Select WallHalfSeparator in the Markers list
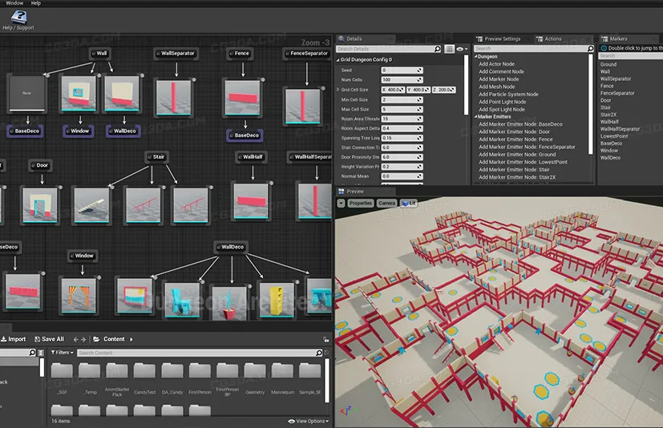The width and height of the screenshot is (663, 428). coord(620,129)
